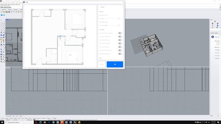The image size is (221, 124).
Task: Click the New file toolbar icon
Action: (x=2, y=12)
